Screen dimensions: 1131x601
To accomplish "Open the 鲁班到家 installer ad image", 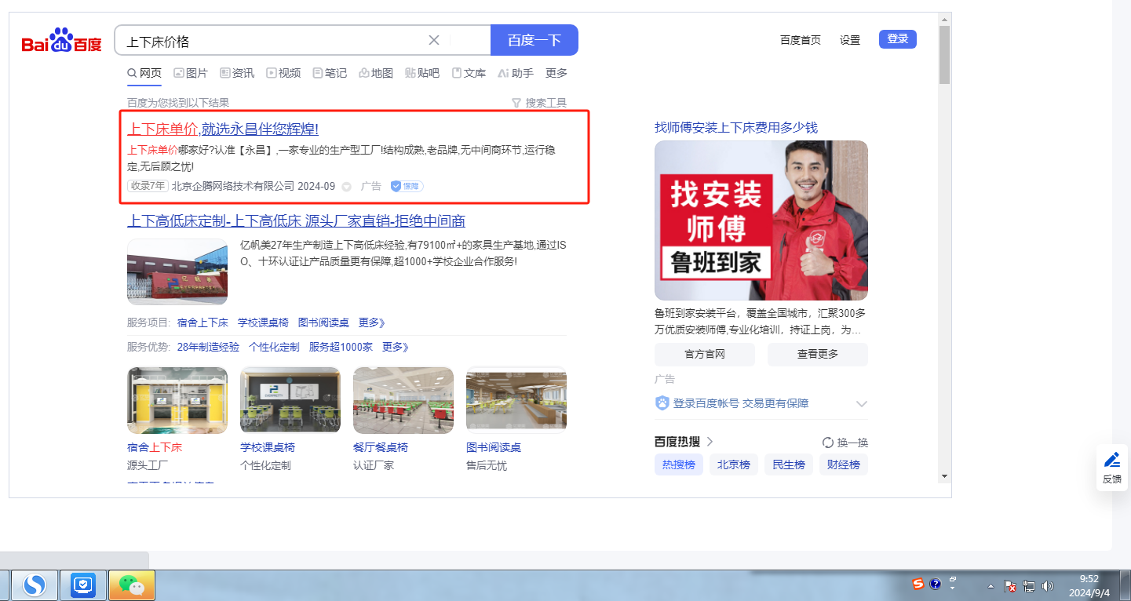I will (x=761, y=220).
